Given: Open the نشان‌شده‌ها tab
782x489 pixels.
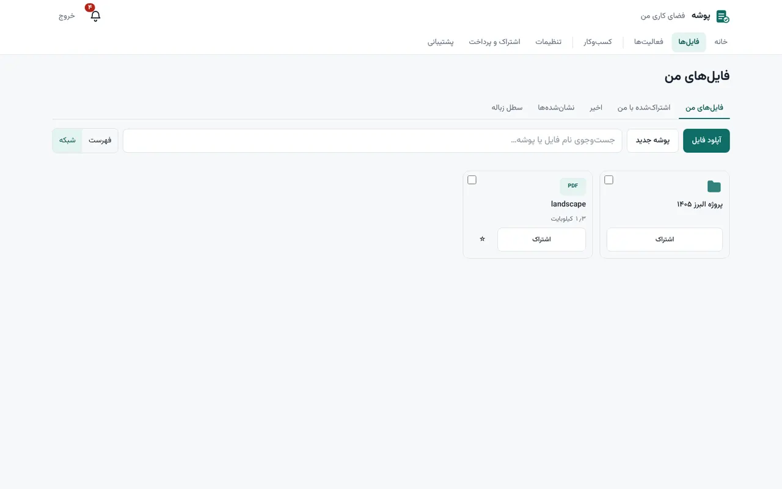Looking at the screenshot, I should (556, 108).
